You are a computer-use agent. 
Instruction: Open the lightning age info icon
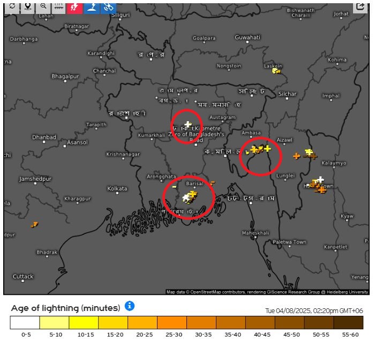(x=130, y=306)
